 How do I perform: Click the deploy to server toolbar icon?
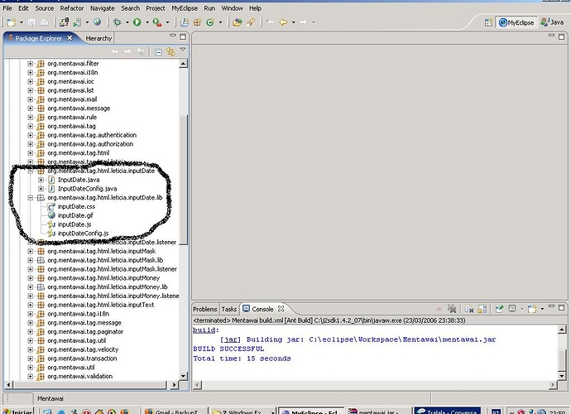pyautogui.click(x=64, y=22)
